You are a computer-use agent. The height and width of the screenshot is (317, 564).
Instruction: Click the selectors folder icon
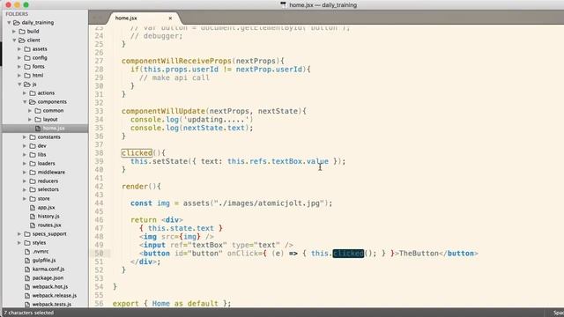pos(33,189)
